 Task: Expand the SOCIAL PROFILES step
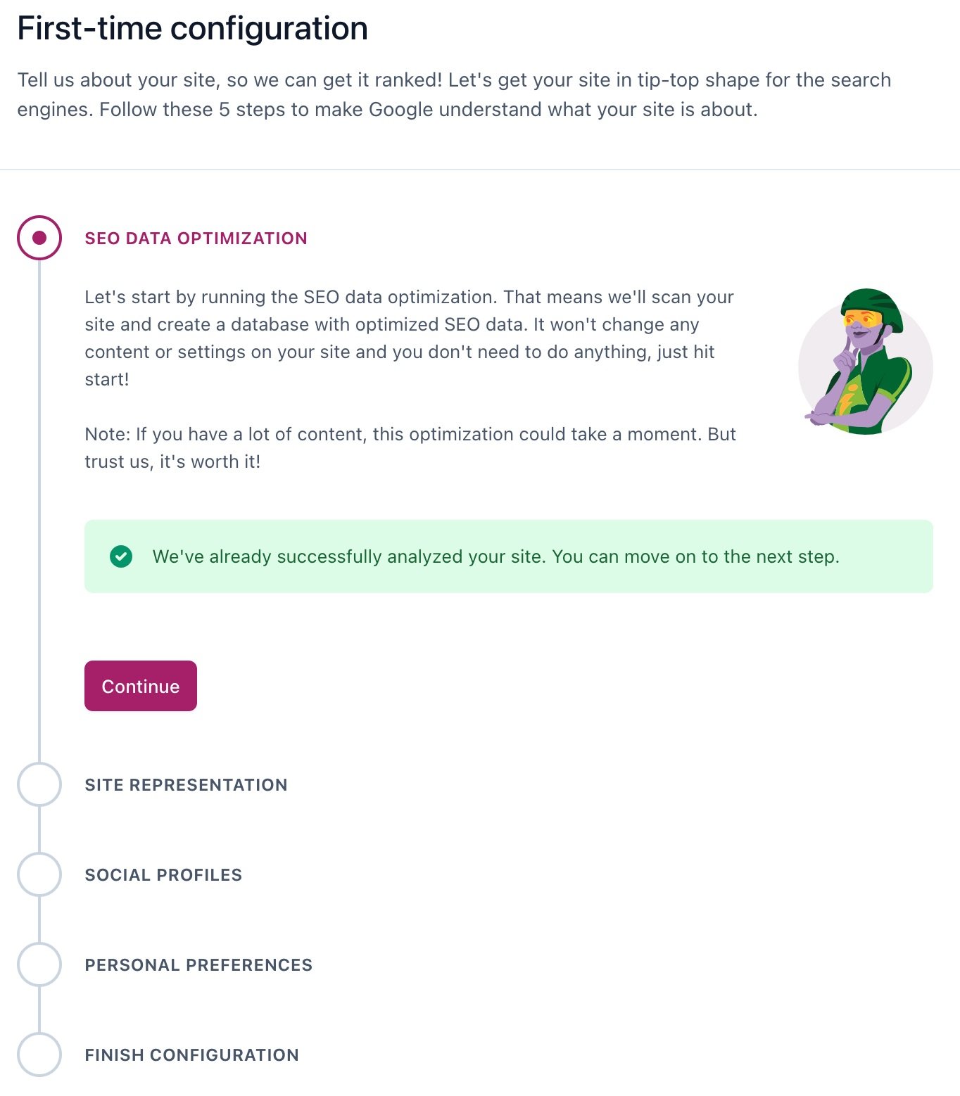pyautogui.click(x=163, y=875)
